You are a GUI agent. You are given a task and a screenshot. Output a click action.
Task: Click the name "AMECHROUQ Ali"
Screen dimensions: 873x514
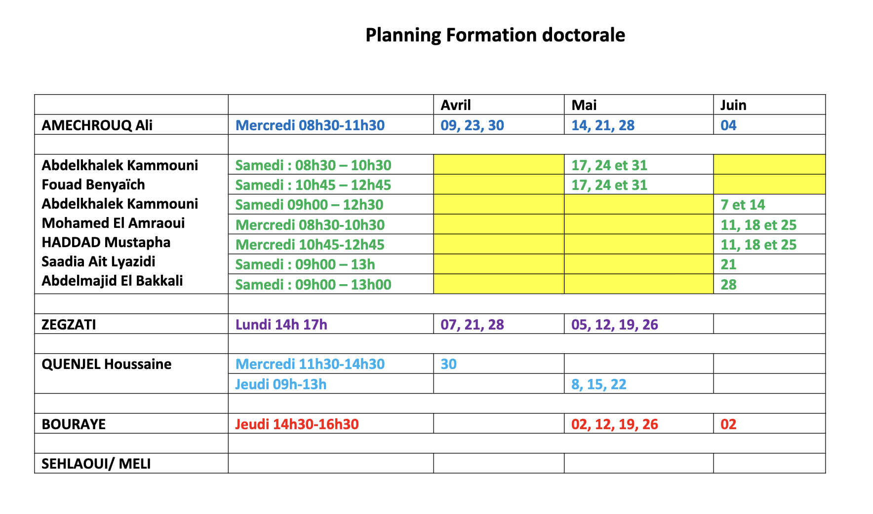[97, 125]
